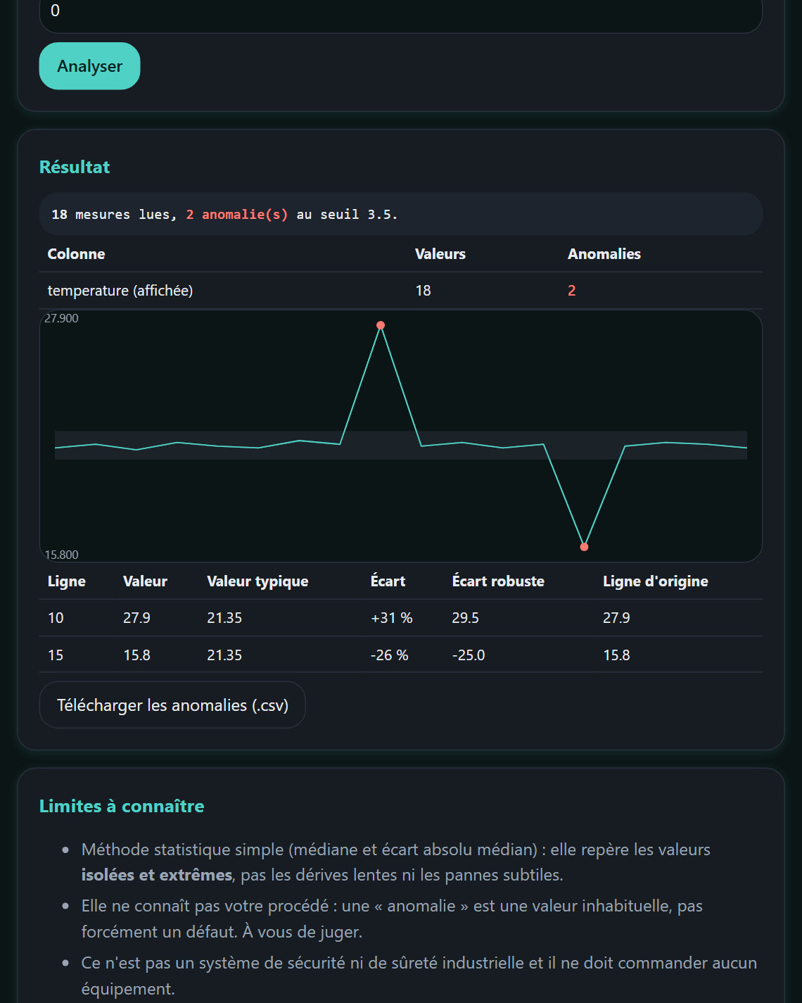Click the Écart value -26 %

coord(389,655)
